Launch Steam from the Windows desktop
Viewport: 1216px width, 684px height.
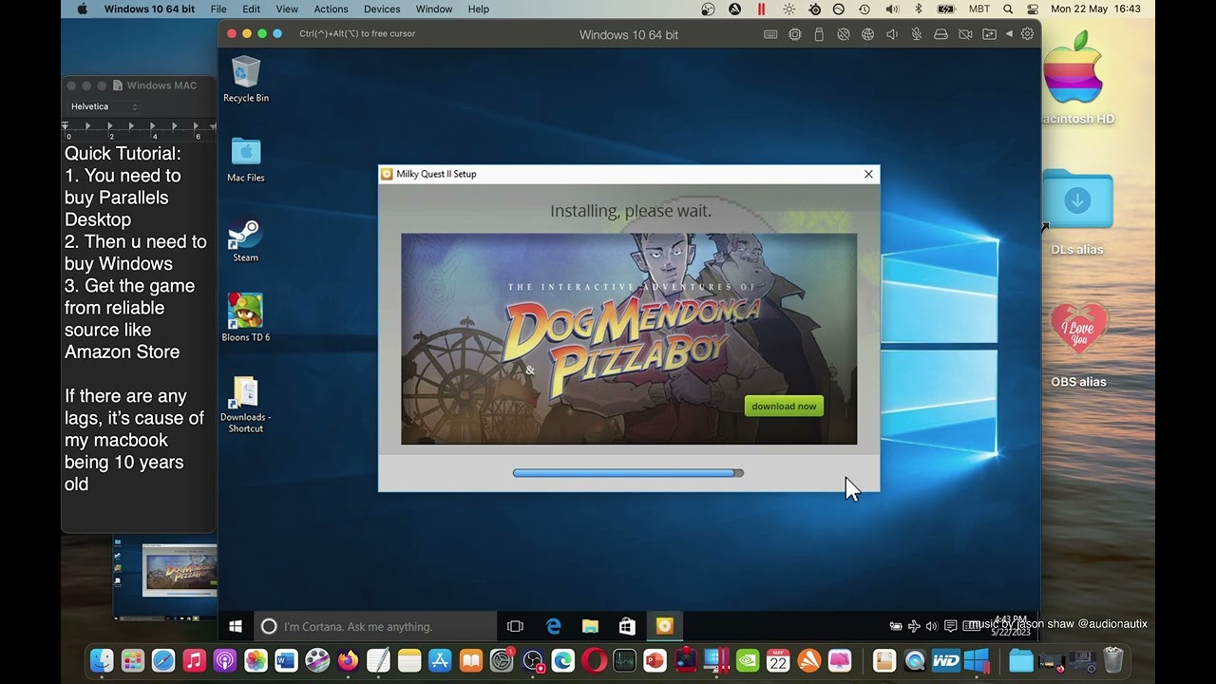(x=246, y=239)
